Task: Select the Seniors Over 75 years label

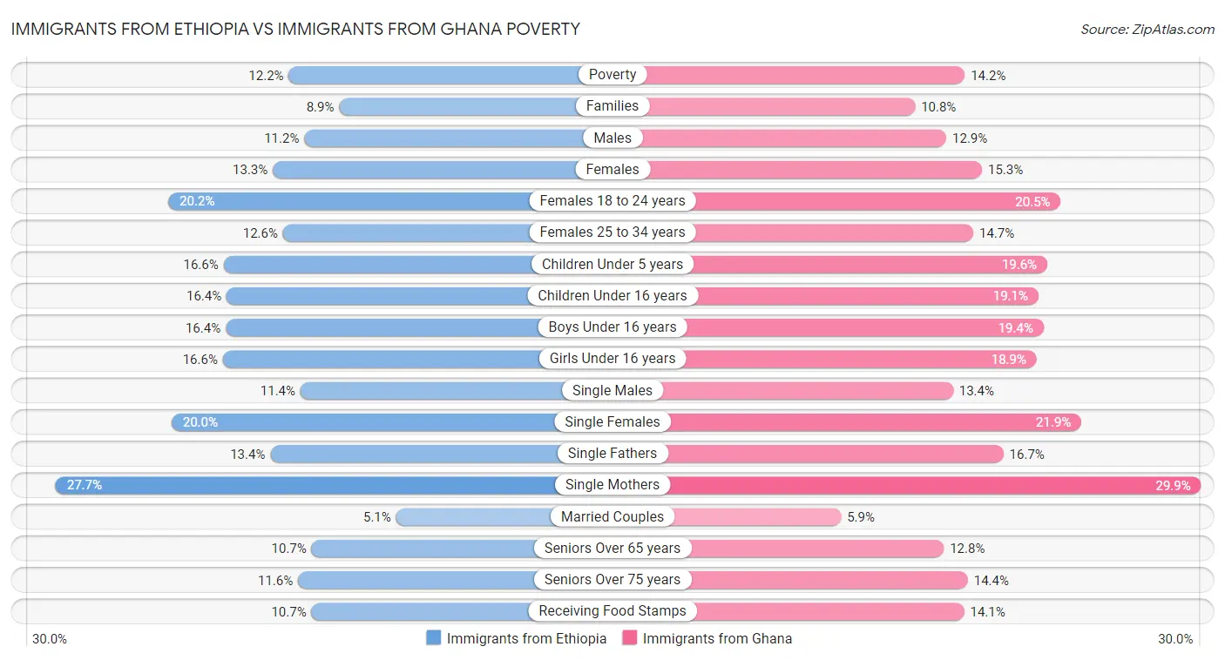Action: coord(612,580)
